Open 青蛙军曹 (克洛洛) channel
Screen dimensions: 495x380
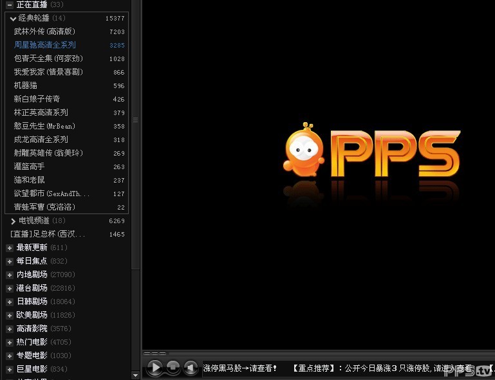pyautogui.click(x=66, y=207)
